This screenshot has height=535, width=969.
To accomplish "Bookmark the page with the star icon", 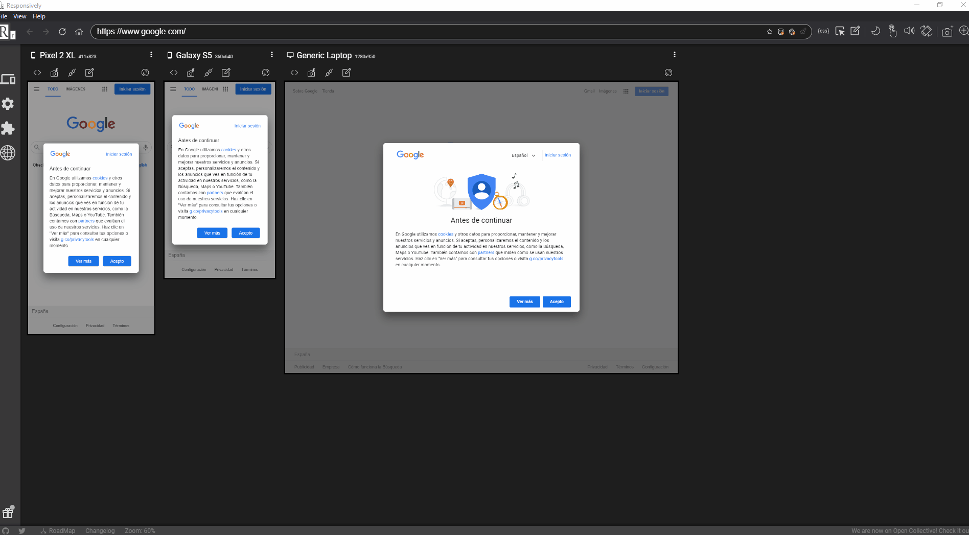I will (770, 32).
